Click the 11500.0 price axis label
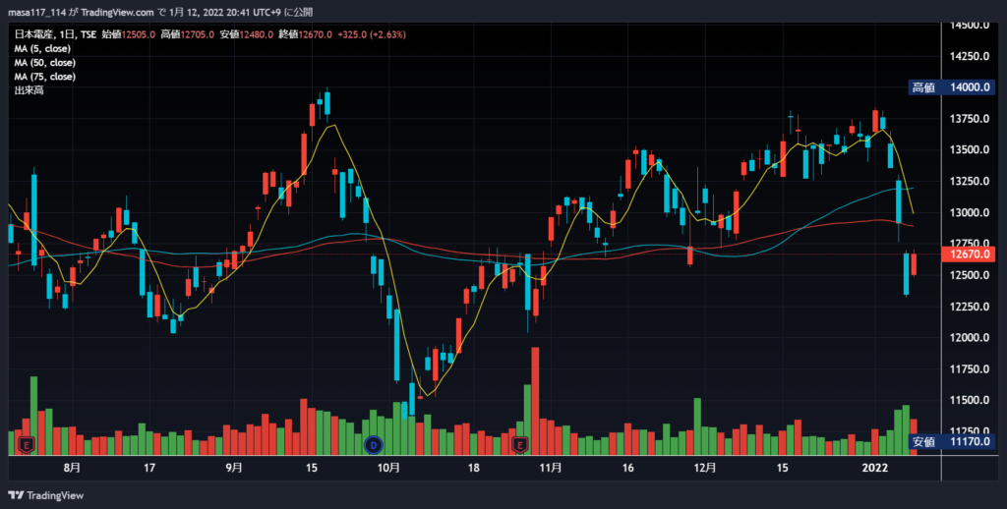 pos(969,401)
